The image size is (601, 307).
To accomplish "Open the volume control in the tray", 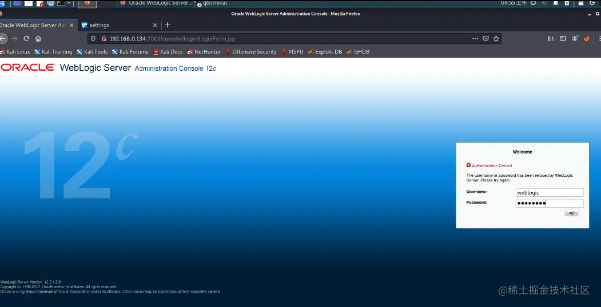I will pos(544,3).
